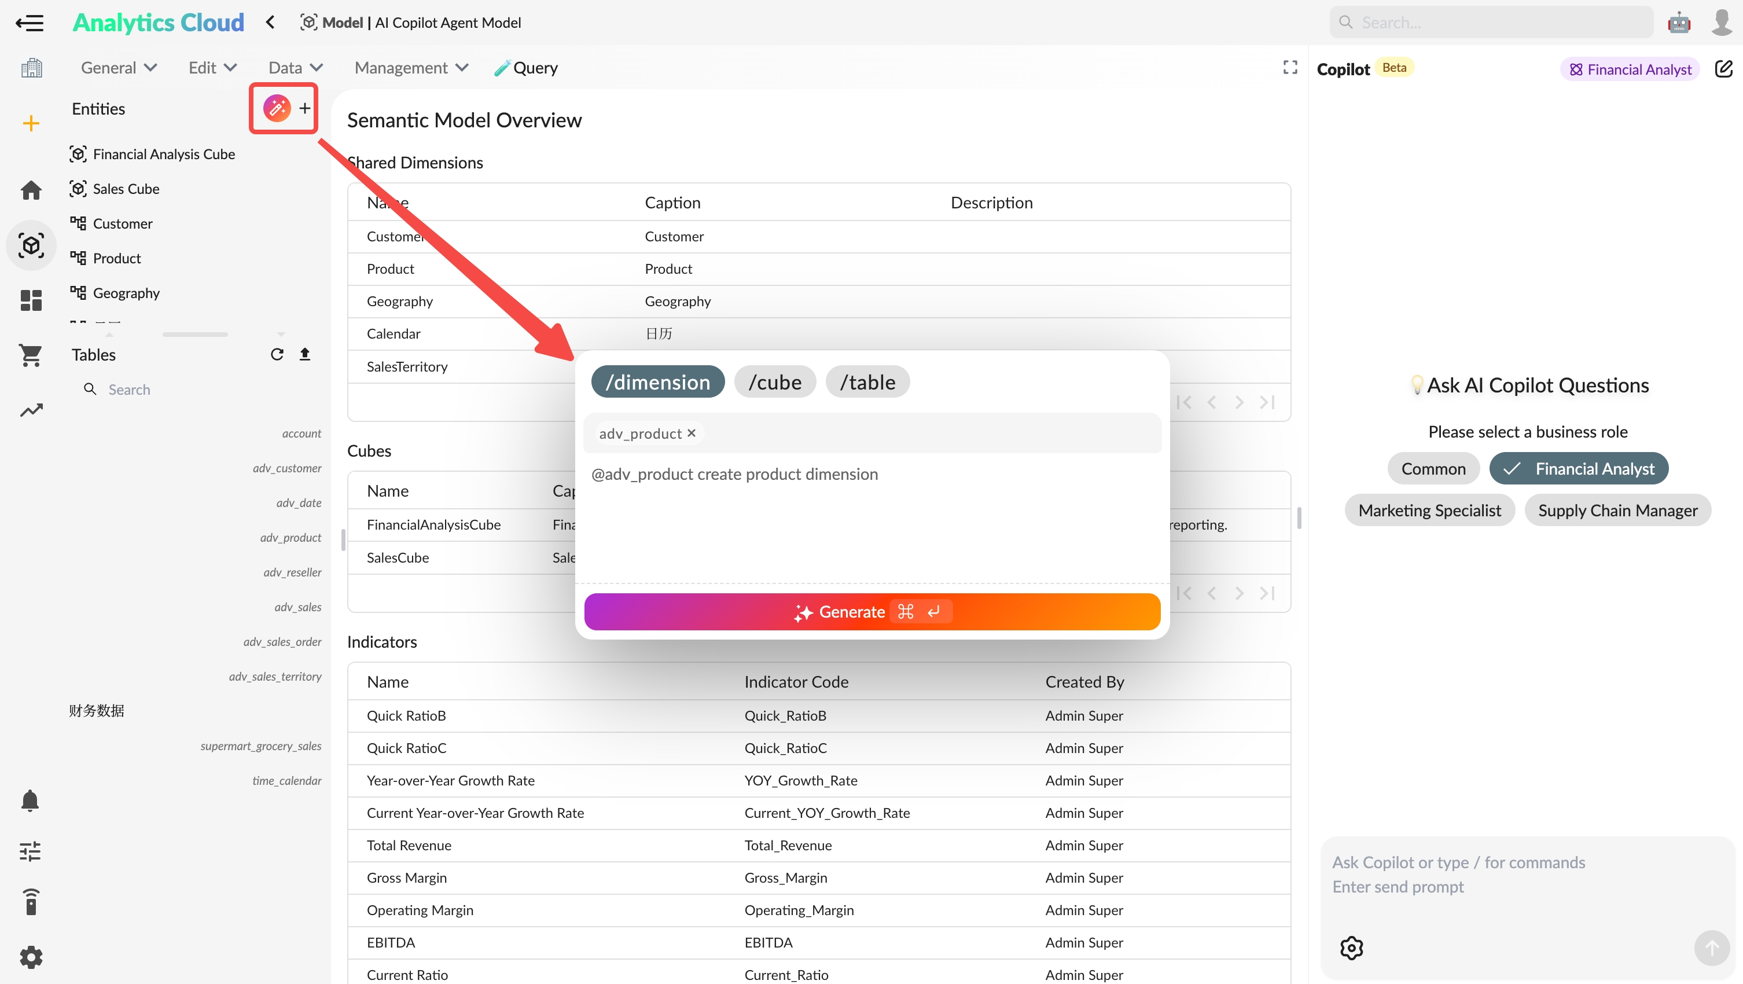Expand the Management dropdown
Viewport: 1743px width, 984px height.
(x=410, y=67)
